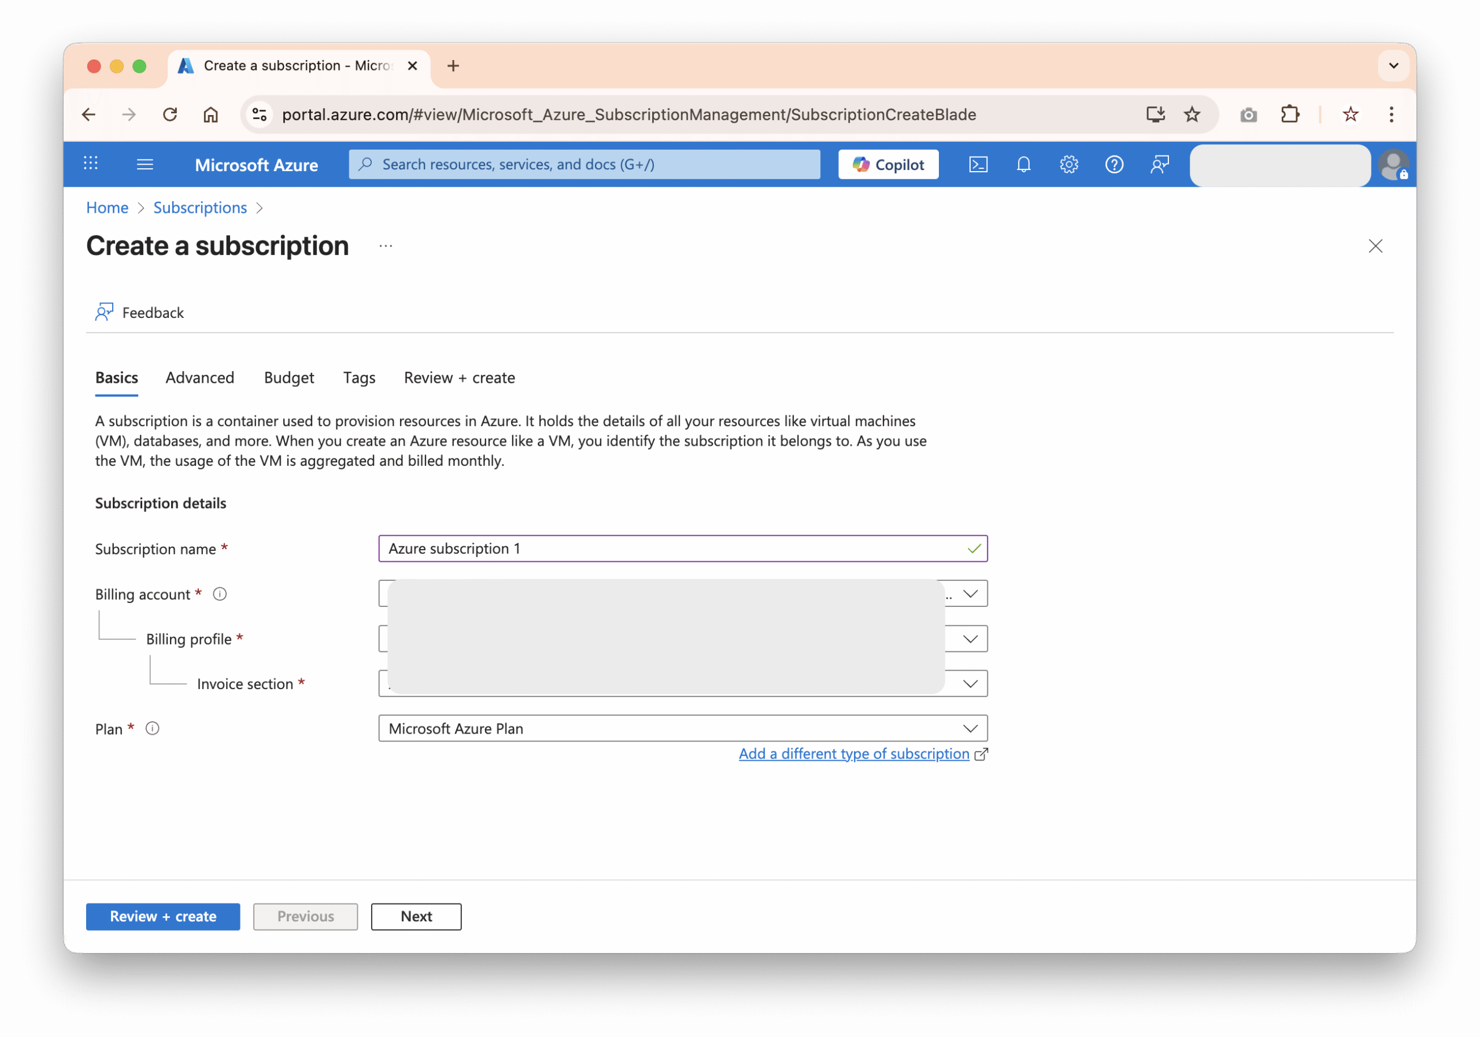Open the Plan dropdown

(683, 728)
